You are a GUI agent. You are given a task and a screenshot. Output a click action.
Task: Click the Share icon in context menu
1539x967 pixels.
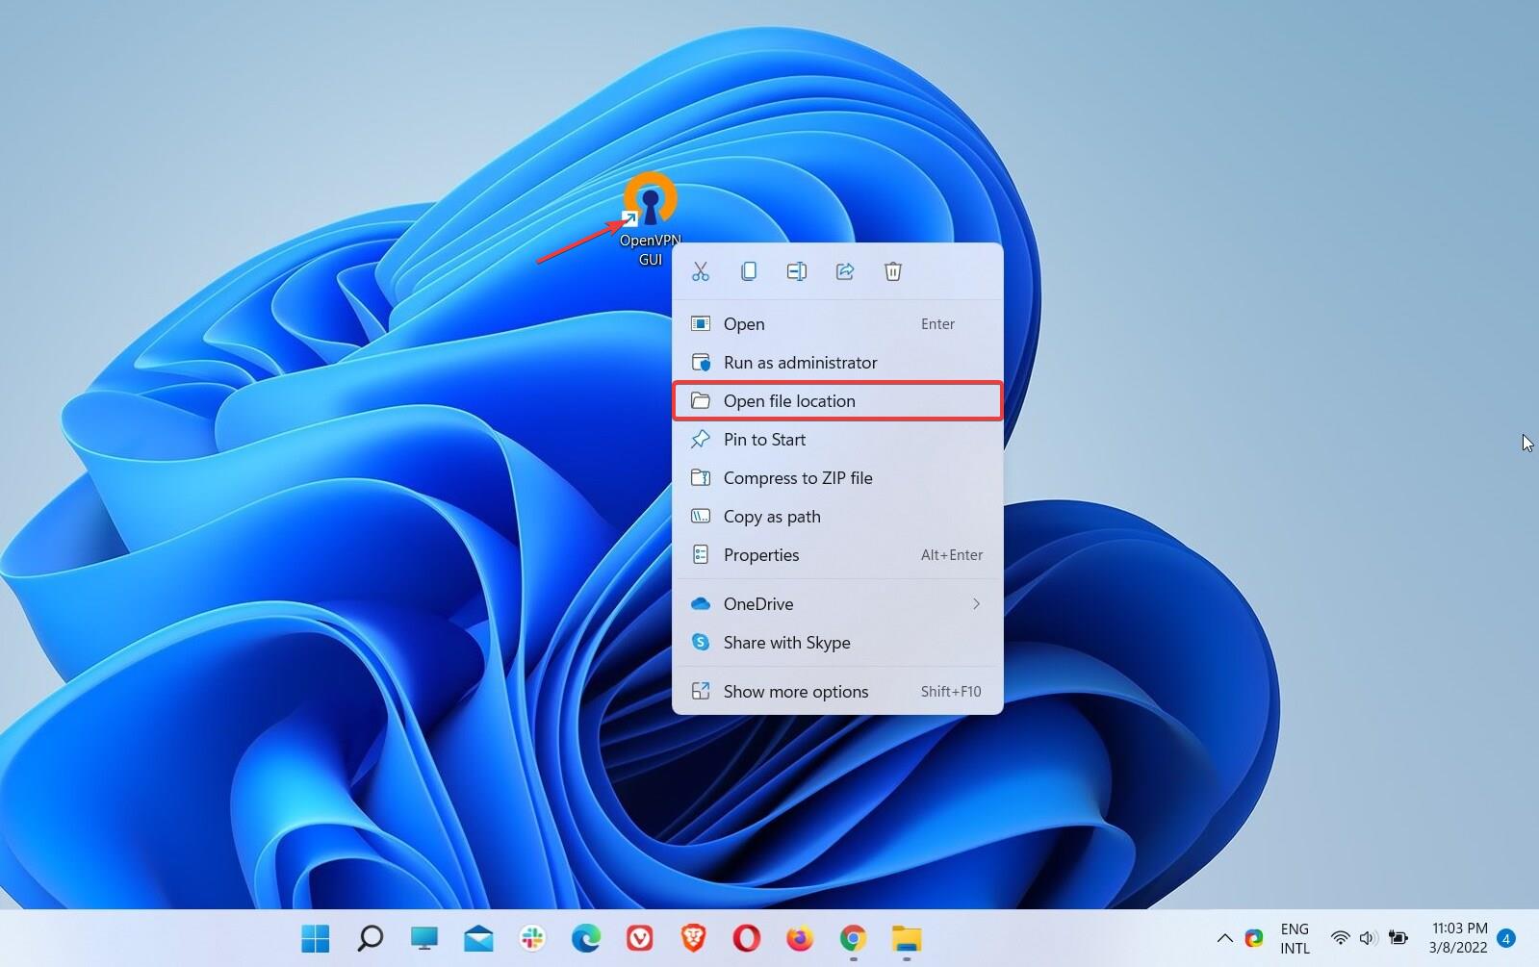(844, 272)
